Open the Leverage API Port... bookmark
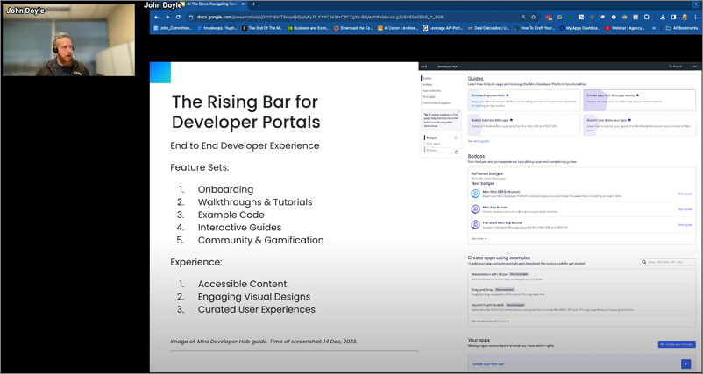The width and height of the screenshot is (703, 374). click(x=443, y=28)
